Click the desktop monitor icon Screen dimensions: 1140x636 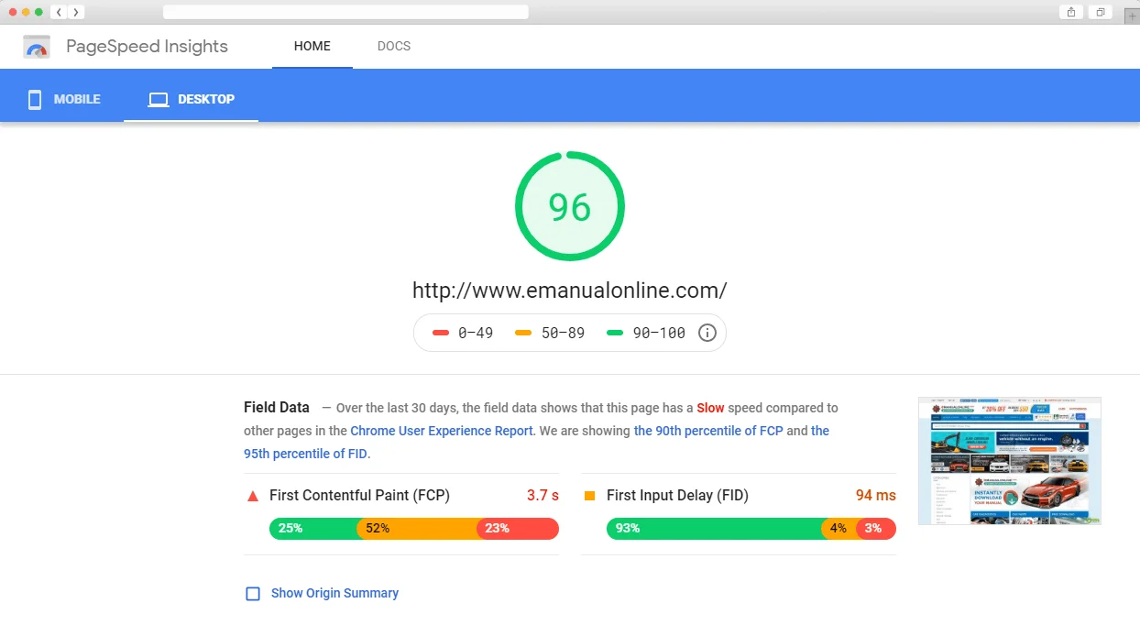(x=159, y=99)
